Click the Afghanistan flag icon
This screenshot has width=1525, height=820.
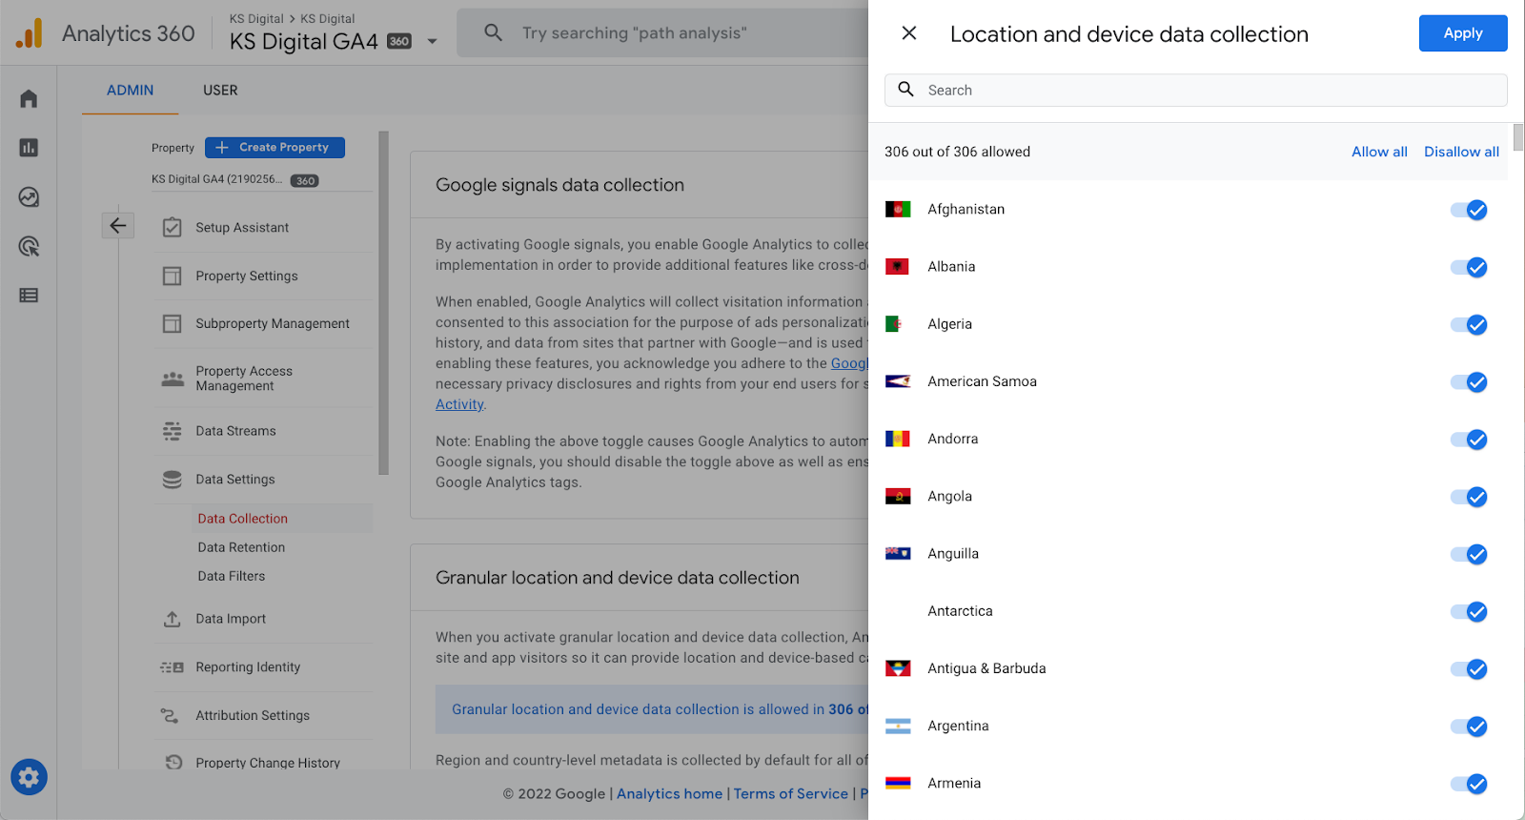pos(898,209)
